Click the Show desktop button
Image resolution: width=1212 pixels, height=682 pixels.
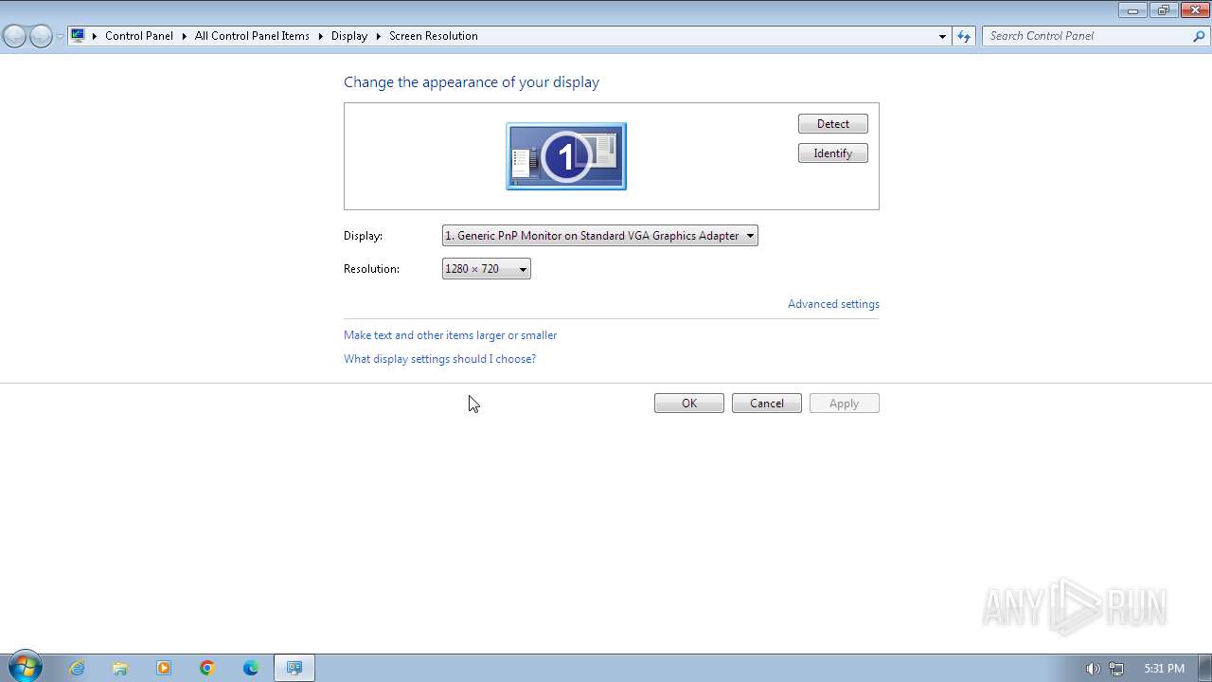pos(1204,668)
